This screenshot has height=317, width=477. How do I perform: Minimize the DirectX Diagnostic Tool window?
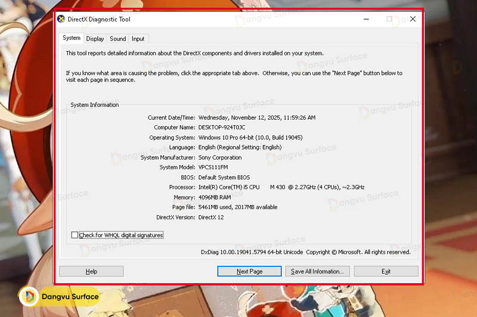pos(366,19)
